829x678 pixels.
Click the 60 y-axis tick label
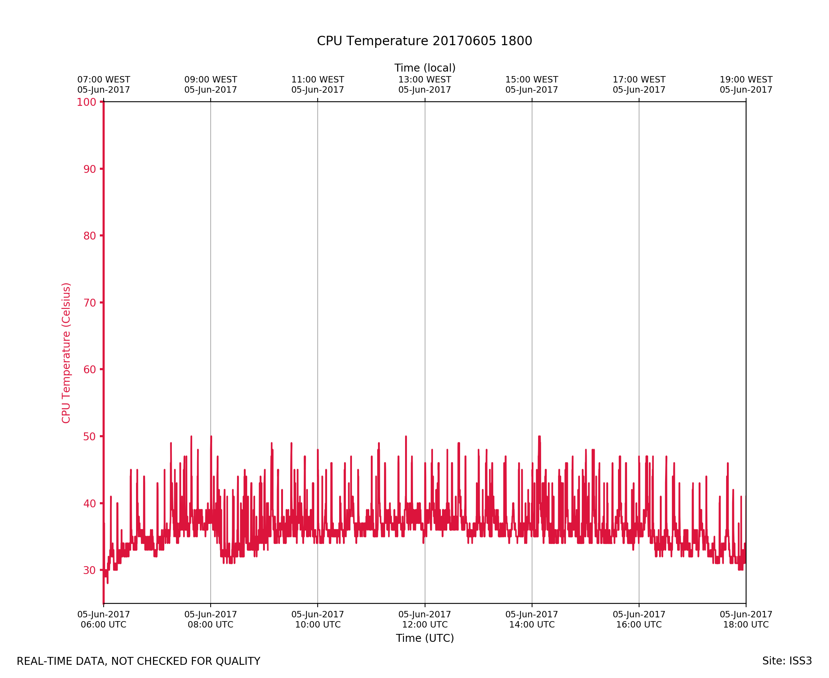coord(89,370)
